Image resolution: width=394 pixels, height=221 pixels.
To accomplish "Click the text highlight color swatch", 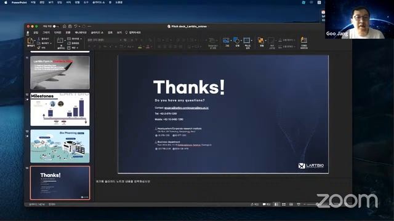I will click(x=140, y=47).
